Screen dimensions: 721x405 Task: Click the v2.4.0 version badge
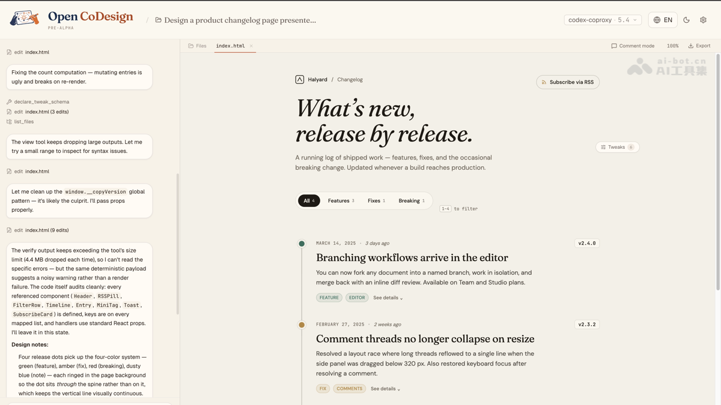point(586,243)
